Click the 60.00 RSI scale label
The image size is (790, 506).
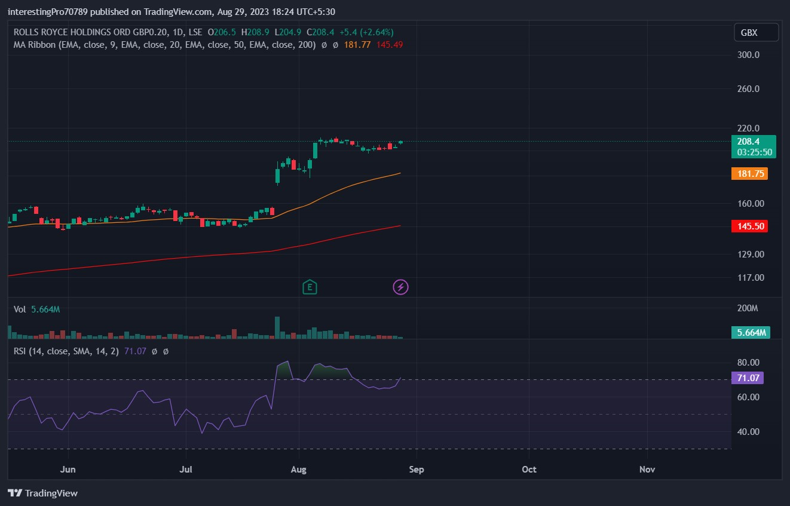(x=749, y=397)
